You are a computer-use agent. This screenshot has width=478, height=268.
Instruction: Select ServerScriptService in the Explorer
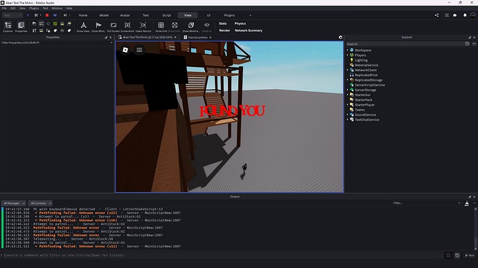coord(369,85)
